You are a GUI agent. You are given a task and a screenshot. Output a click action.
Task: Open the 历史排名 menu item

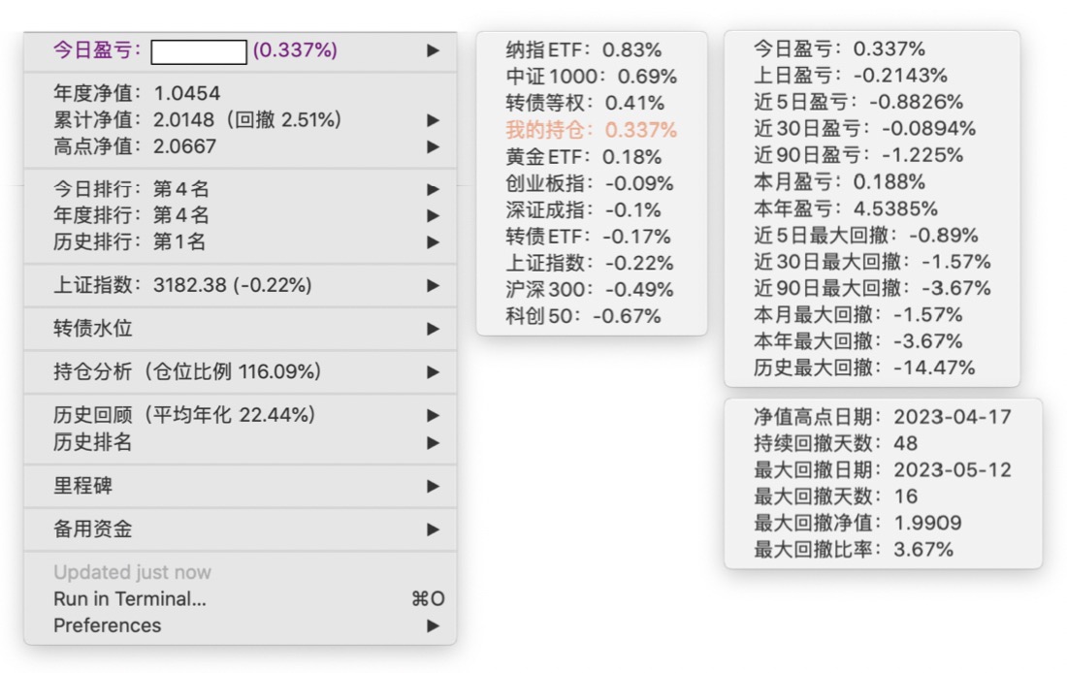click(93, 442)
